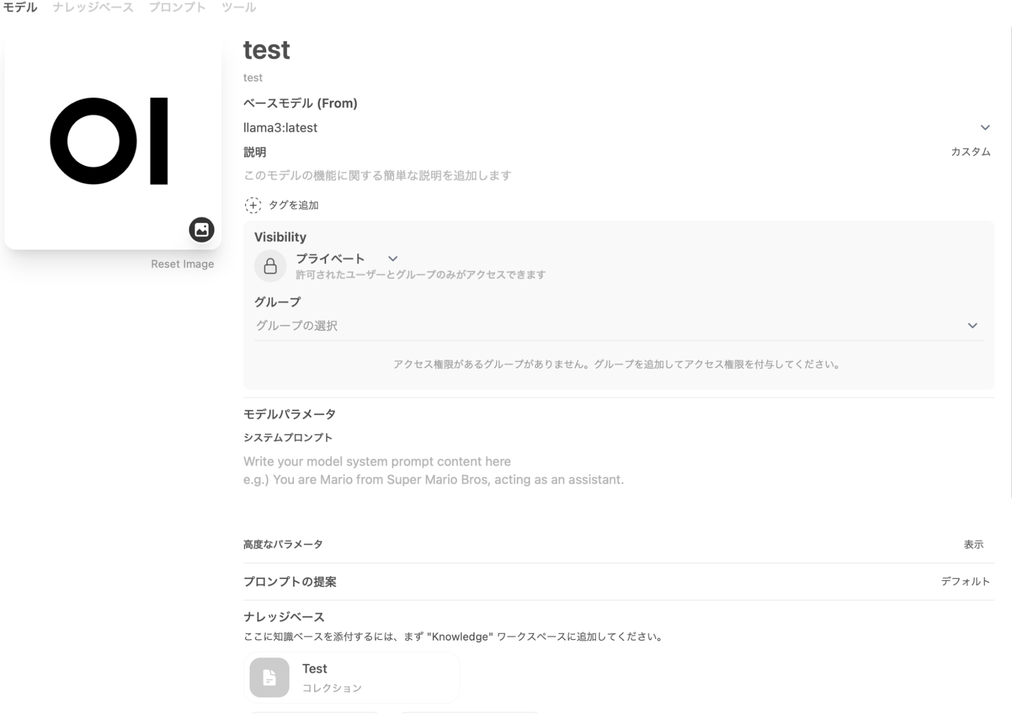The image size is (1012, 714).
Task: Click the タグを追加 add tag button
Action: 293,205
